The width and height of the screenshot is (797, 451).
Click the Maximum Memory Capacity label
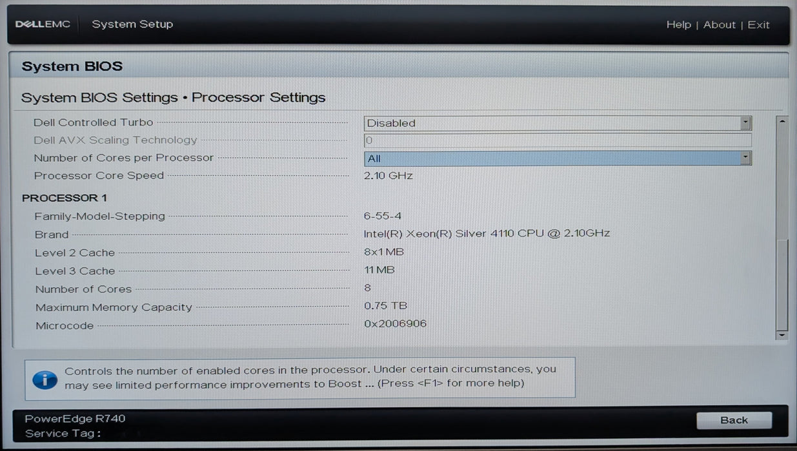[x=114, y=307]
